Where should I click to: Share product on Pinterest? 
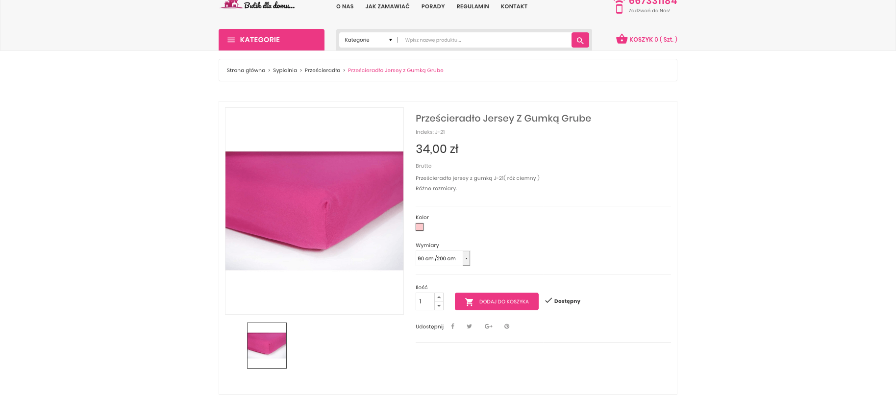pyautogui.click(x=507, y=326)
